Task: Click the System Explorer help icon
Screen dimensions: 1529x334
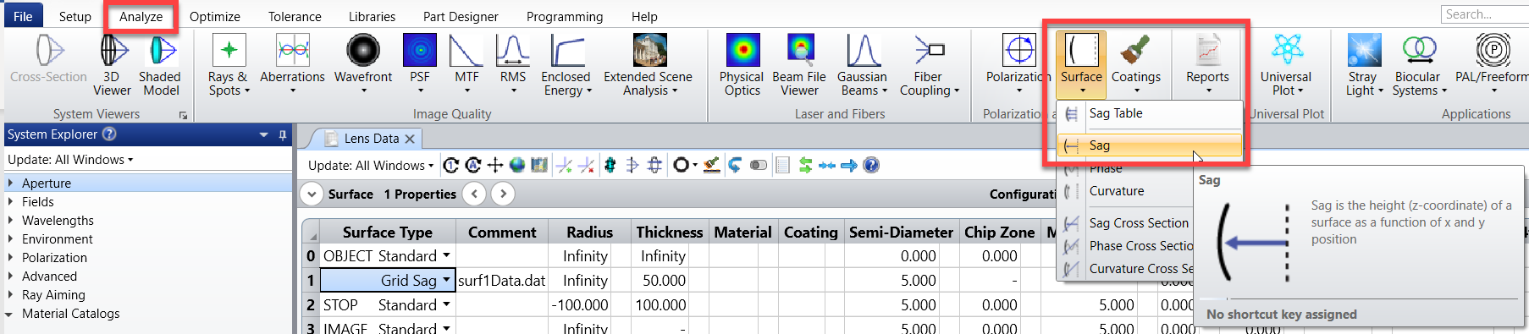Action: [109, 134]
